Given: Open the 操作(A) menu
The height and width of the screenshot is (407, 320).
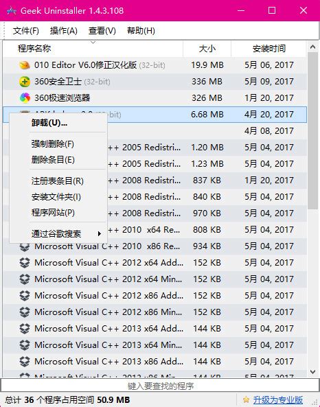Looking at the screenshot, I should 64,31.
